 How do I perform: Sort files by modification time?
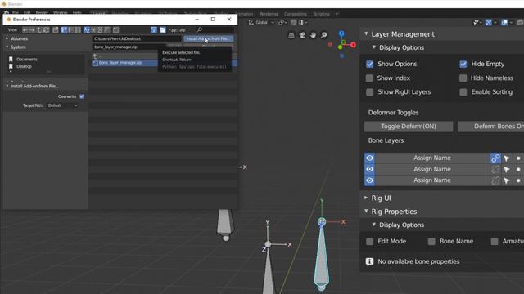[x=100, y=30]
